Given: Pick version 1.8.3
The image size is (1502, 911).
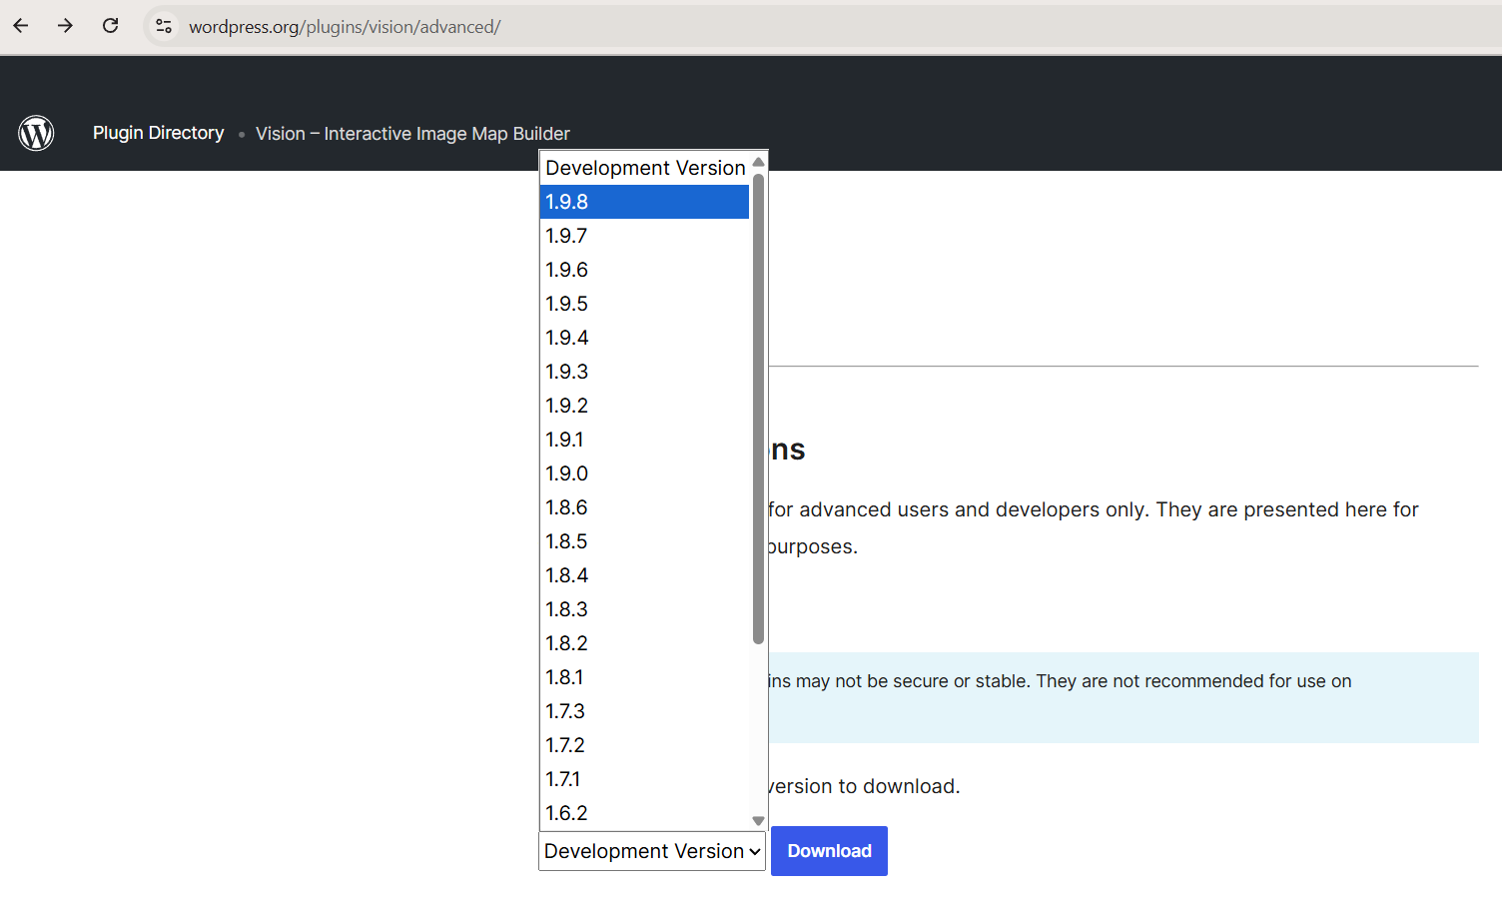Looking at the screenshot, I should coord(645,609).
